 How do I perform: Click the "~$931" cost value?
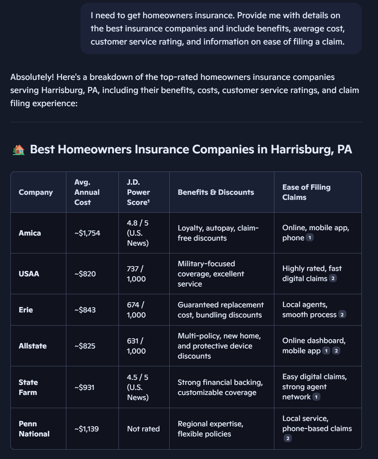point(84,387)
